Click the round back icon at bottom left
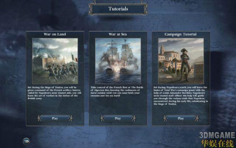This screenshot has width=236, height=148. point(26,141)
